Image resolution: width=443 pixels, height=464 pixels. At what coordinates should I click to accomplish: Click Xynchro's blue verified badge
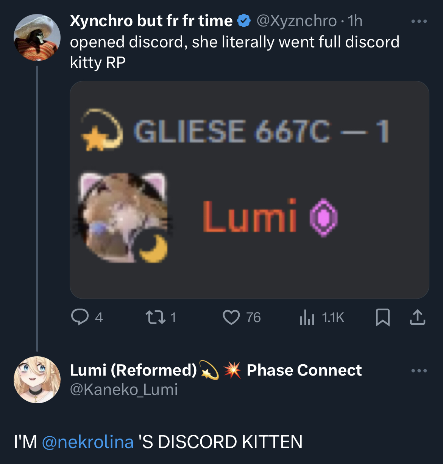point(244,21)
